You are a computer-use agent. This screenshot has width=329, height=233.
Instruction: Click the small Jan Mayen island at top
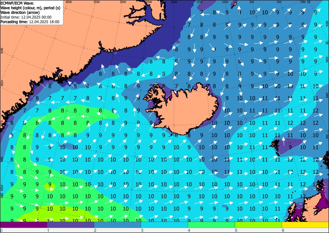click(234, 5)
